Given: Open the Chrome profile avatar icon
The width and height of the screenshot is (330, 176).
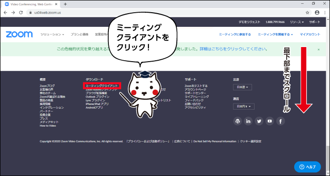Looking at the screenshot, I should [x=317, y=13].
